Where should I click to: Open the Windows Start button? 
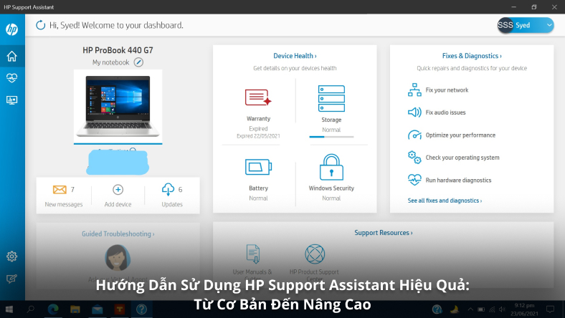[9, 309]
